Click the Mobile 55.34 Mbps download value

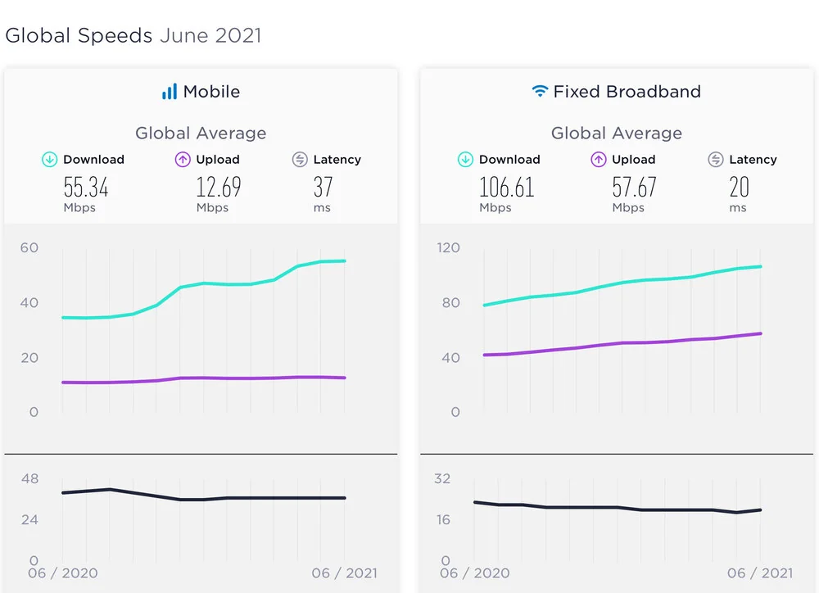[86, 188]
